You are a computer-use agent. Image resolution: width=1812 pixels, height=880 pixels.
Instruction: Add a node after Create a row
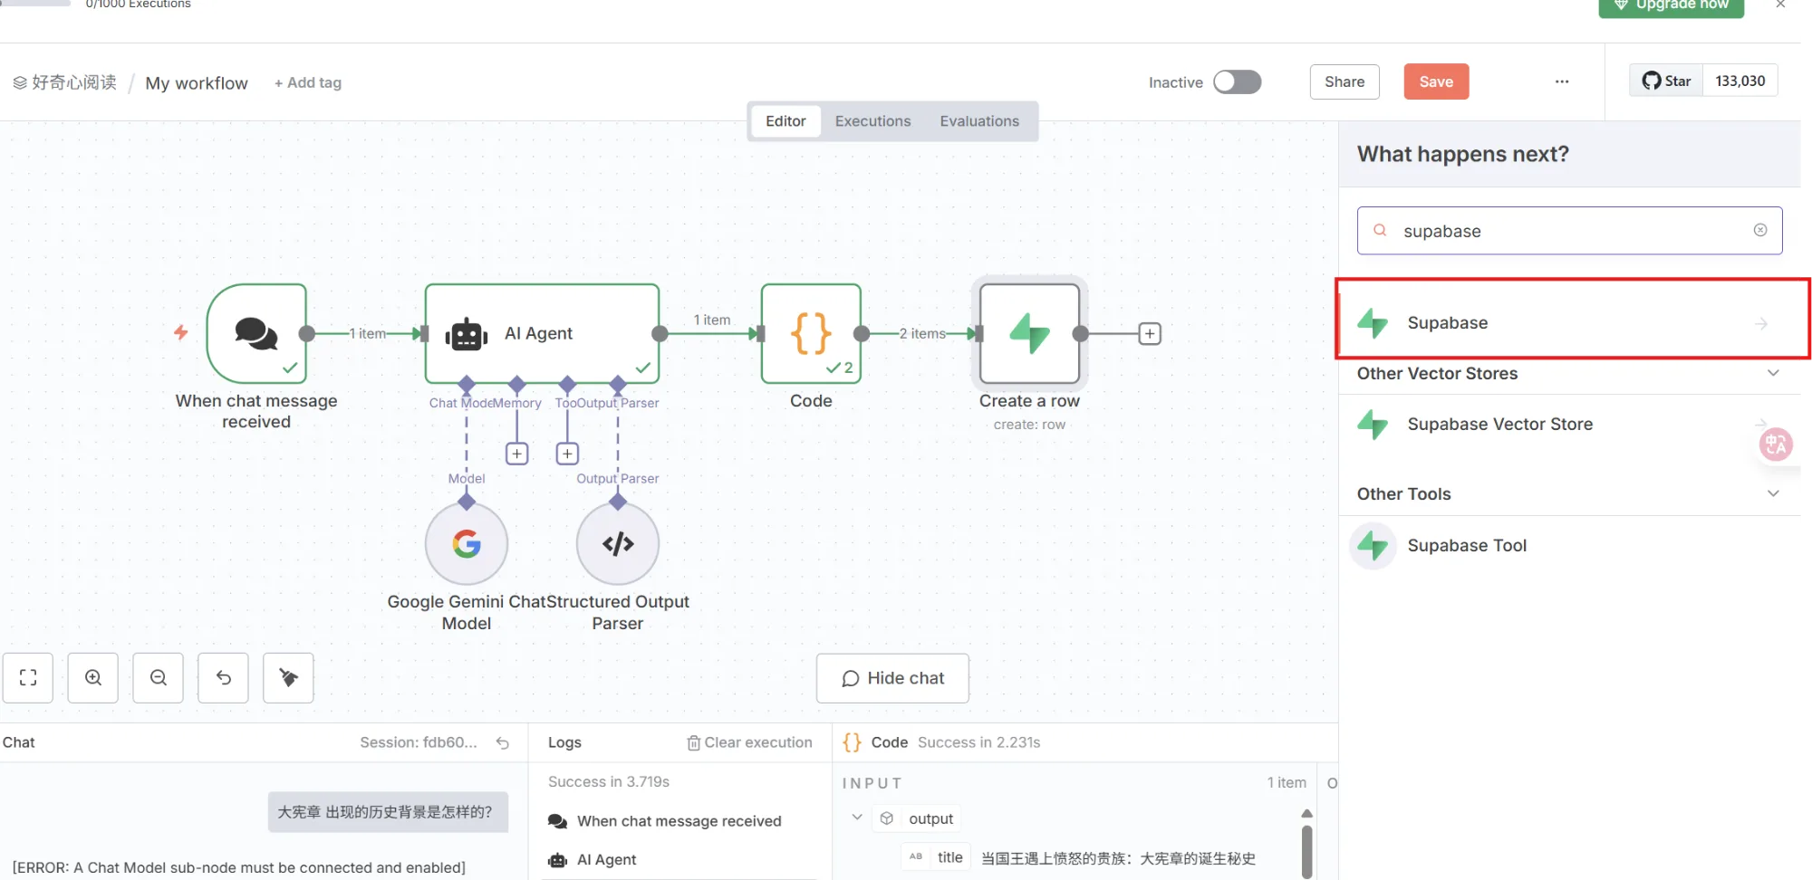1150,333
